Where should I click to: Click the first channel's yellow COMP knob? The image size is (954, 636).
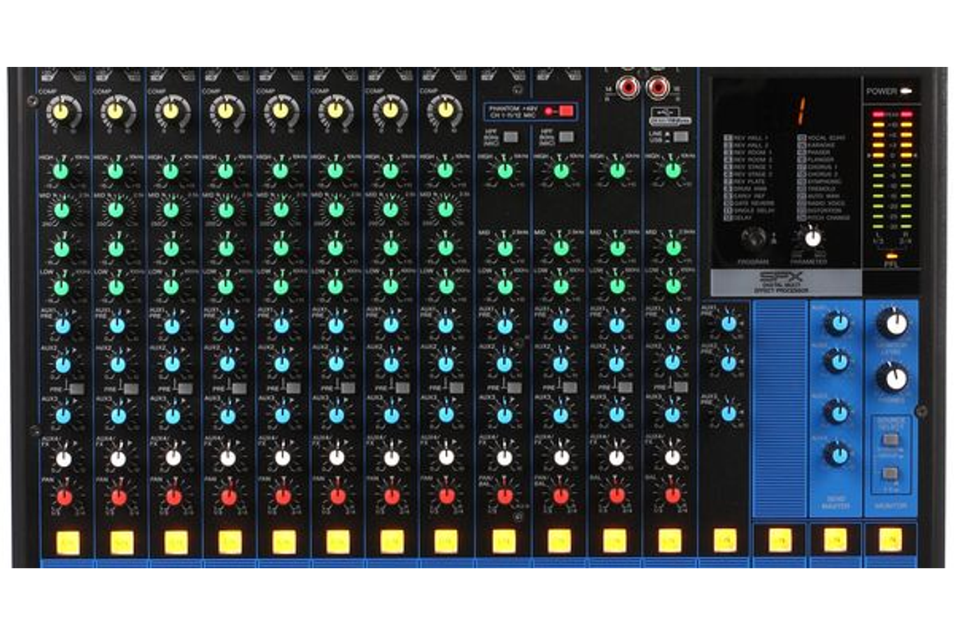(62, 110)
